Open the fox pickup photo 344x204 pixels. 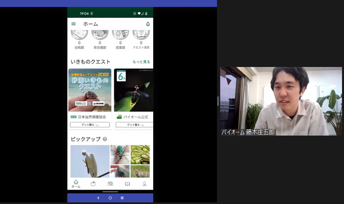[140, 171]
